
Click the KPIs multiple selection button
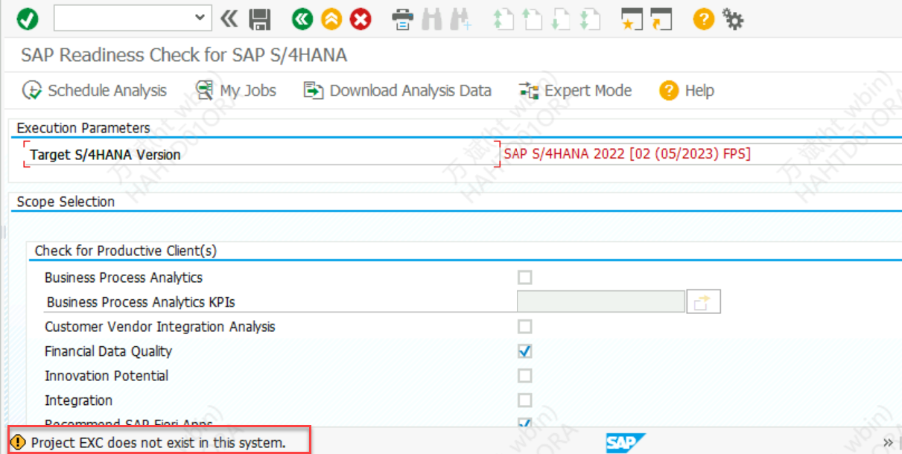tap(703, 302)
